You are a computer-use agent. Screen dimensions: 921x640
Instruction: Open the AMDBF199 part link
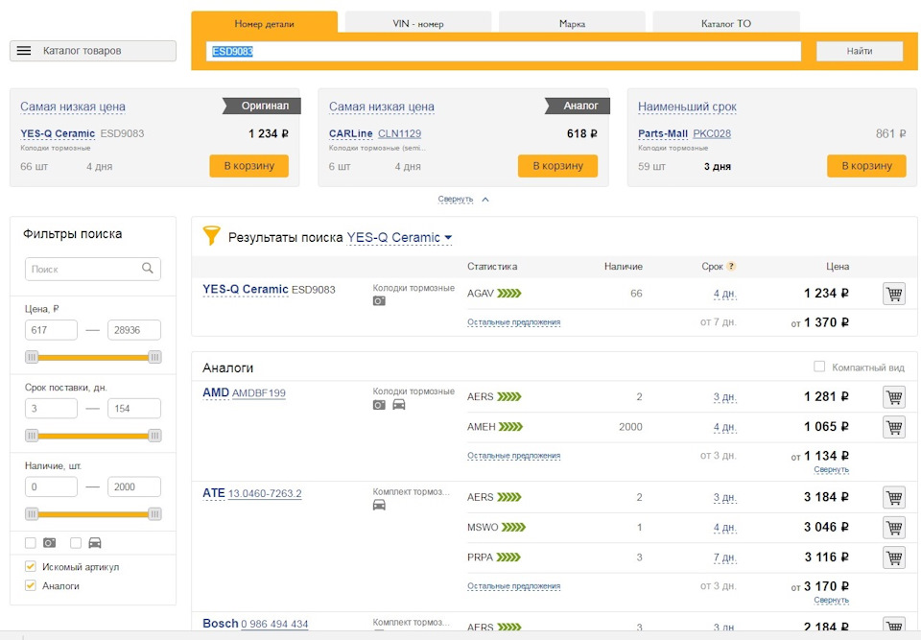click(x=259, y=393)
